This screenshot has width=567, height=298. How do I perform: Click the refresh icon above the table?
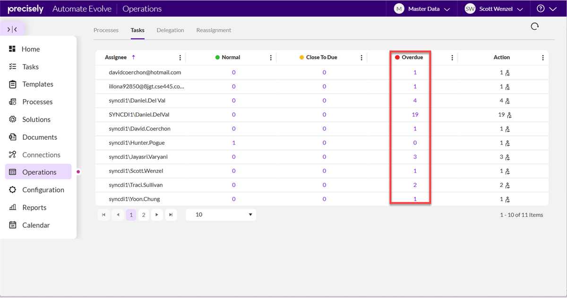(534, 26)
